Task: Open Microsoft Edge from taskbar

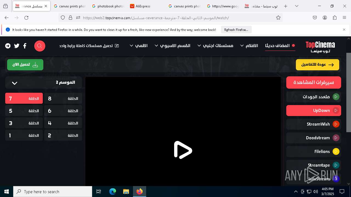Action: (113, 192)
